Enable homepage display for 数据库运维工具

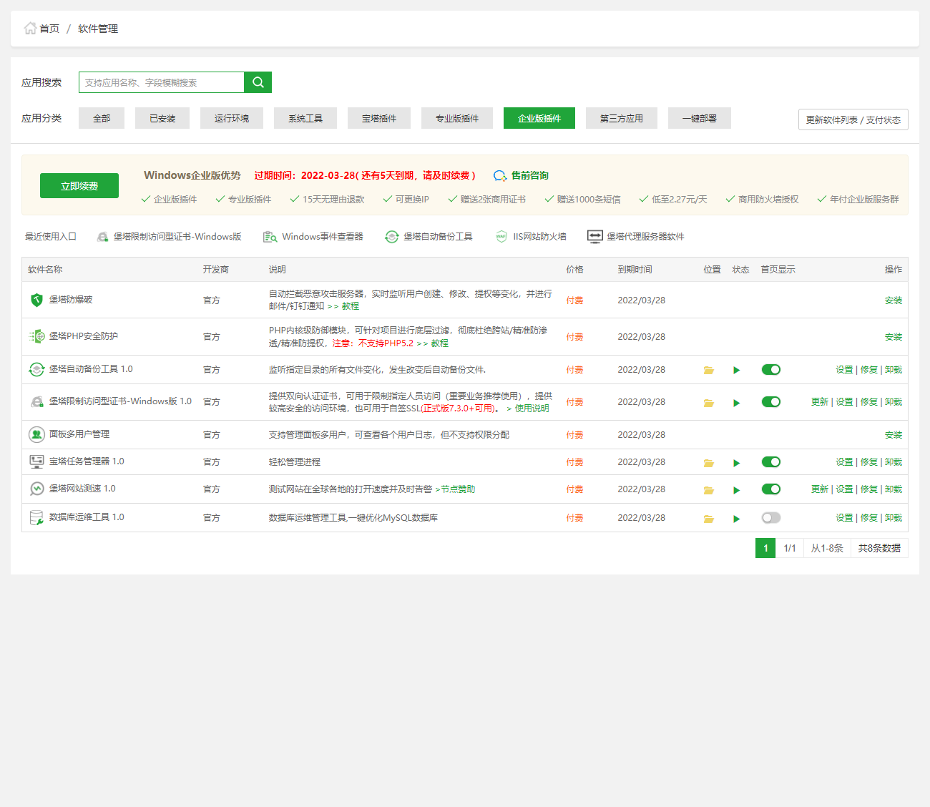point(771,518)
